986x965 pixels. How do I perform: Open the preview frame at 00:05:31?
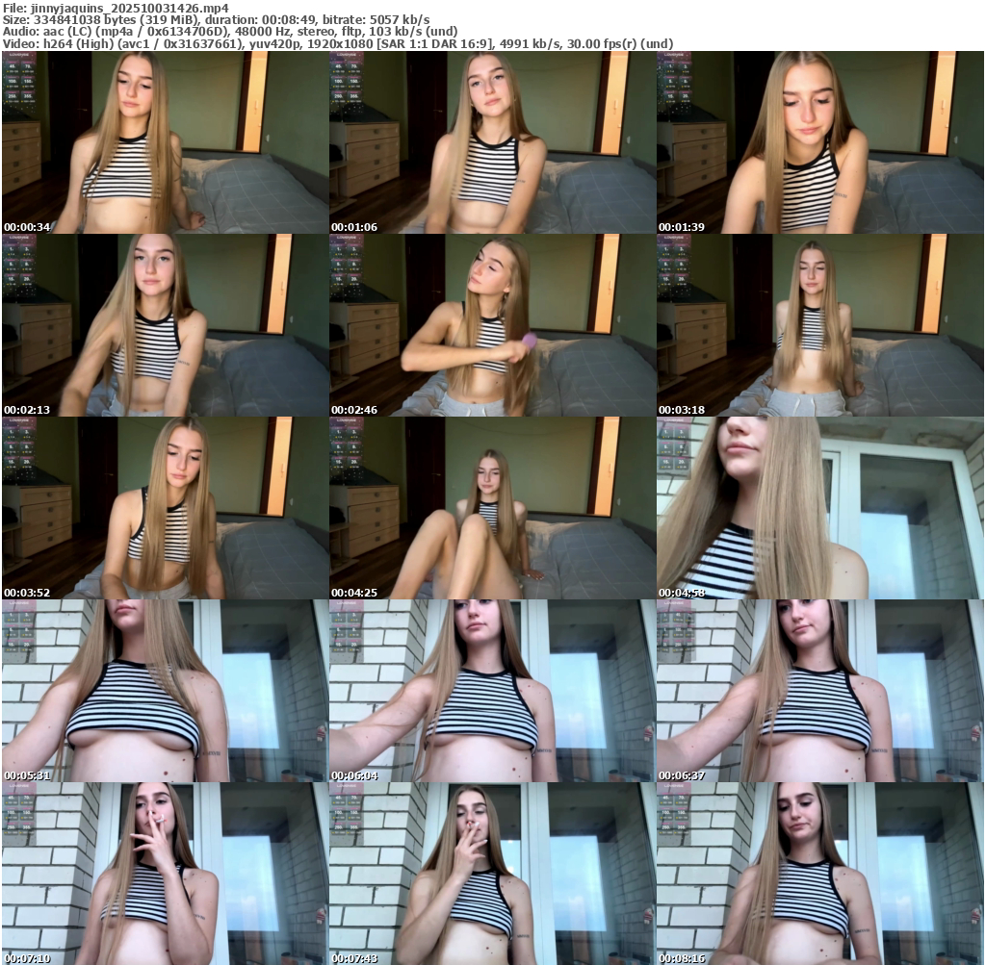165,691
